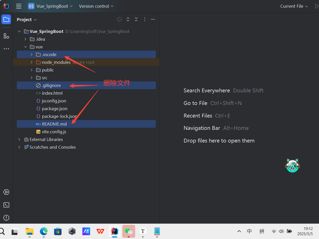Select package.json in the project tree
The height and width of the screenshot is (239, 319).
click(54, 108)
